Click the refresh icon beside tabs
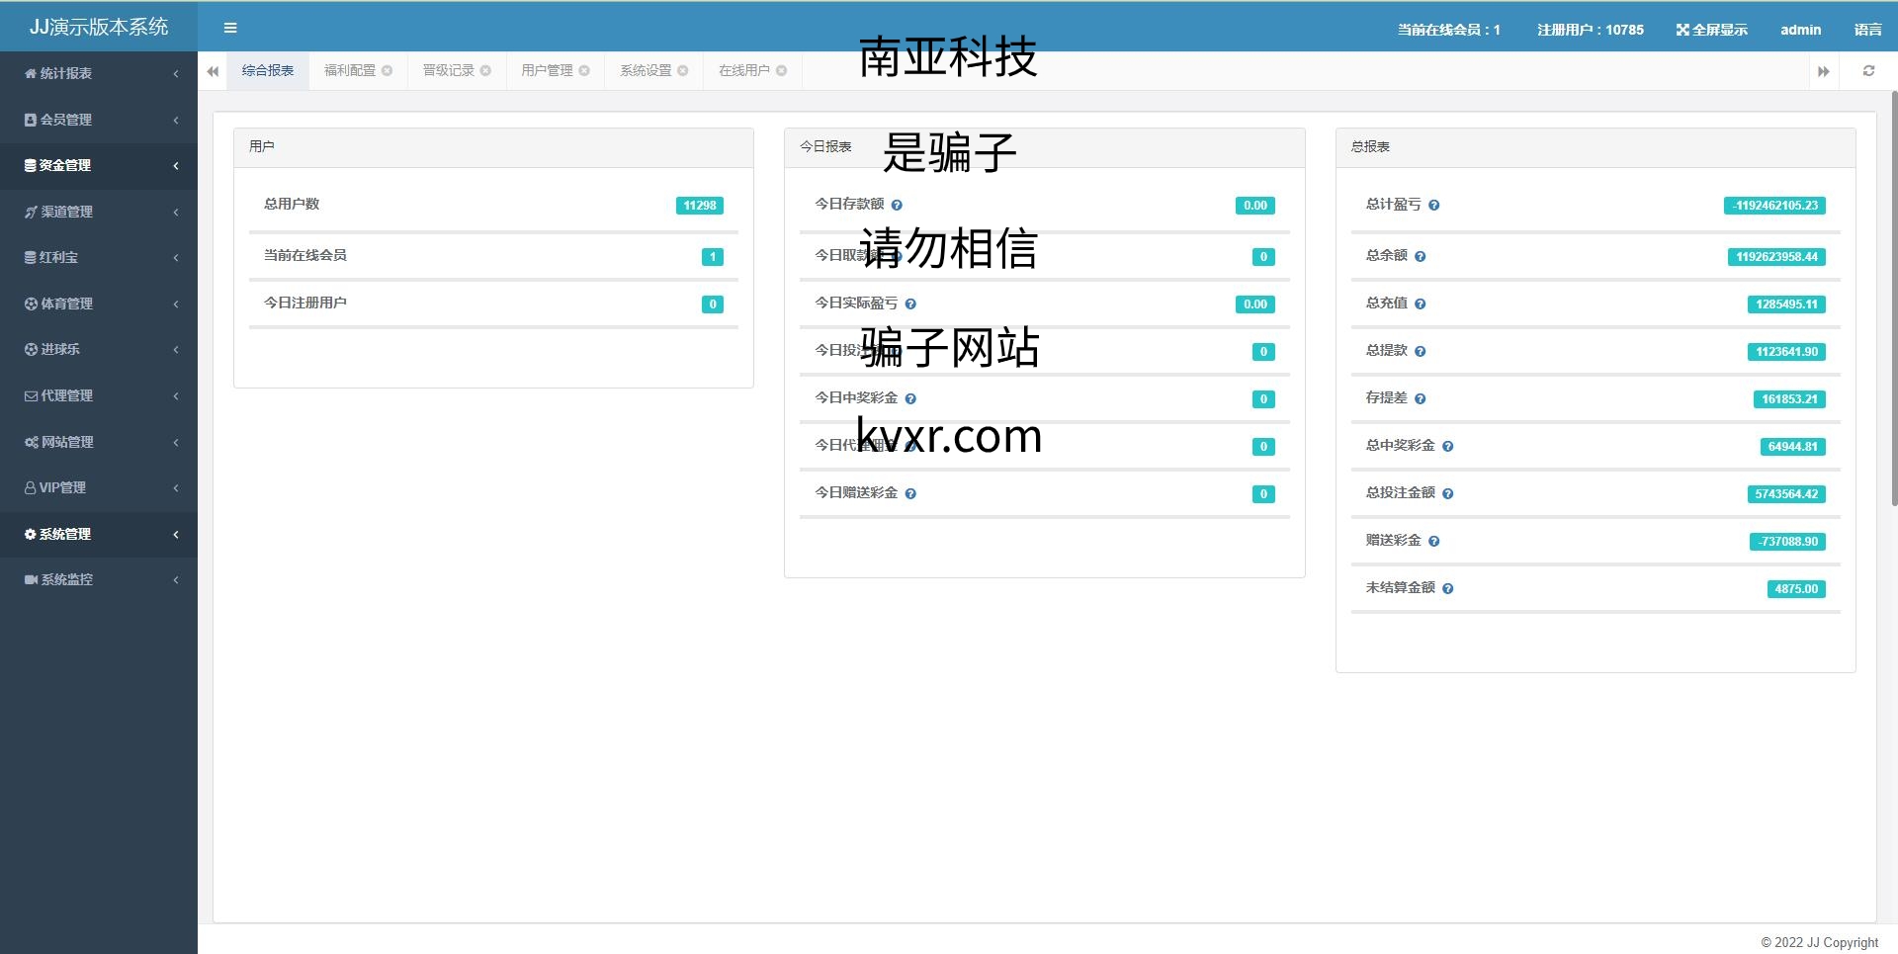The width and height of the screenshot is (1898, 954). tap(1868, 71)
